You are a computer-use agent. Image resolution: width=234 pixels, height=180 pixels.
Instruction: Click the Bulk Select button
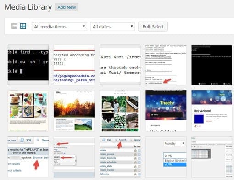(x=153, y=27)
